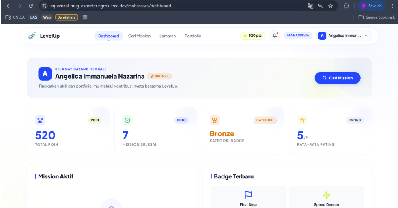Click the trophy icon on the points card
Viewport: 398px width, 208px height.
pos(40,120)
